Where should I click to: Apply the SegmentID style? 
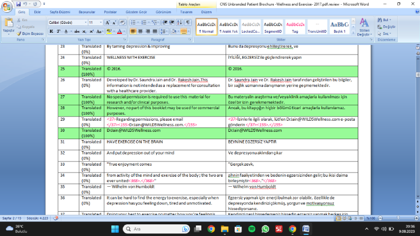pyautogui.click(x=273, y=27)
